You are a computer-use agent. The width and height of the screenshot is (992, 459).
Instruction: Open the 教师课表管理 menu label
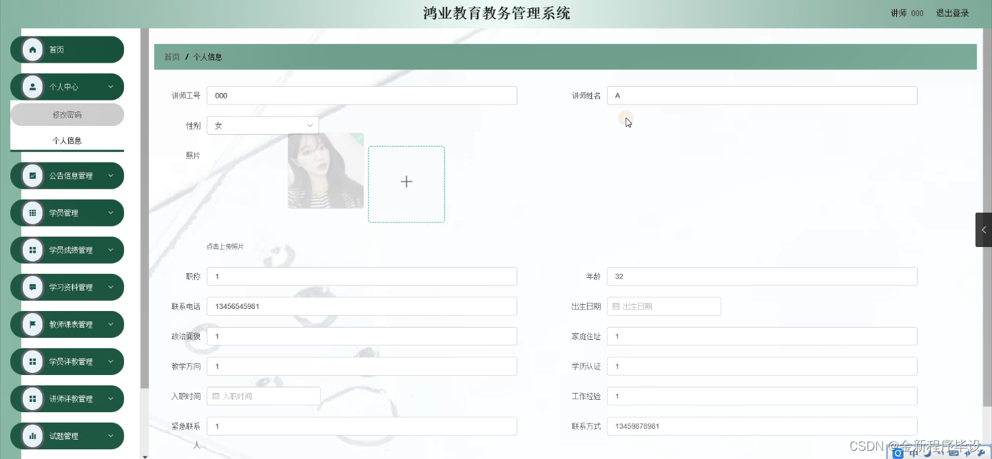pyautogui.click(x=71, y=324)
